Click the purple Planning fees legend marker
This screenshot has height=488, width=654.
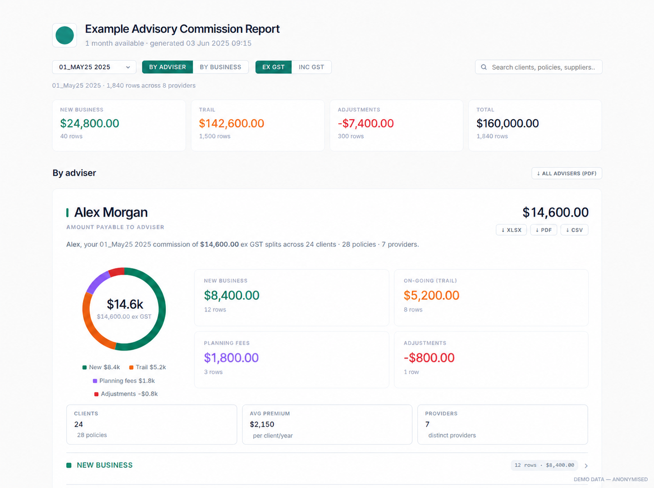95,381
